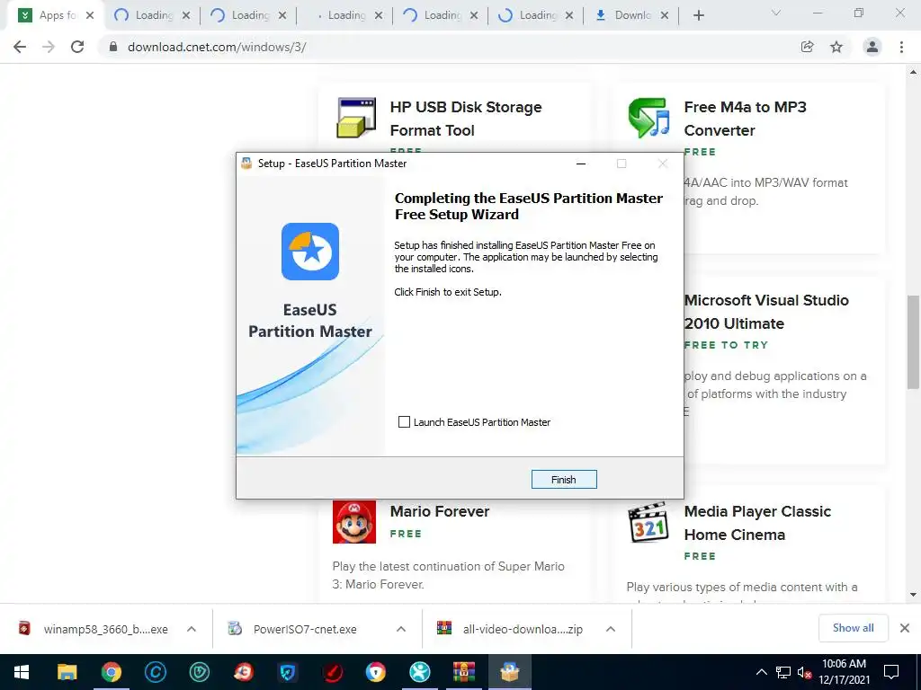Click Show all downloads button
This screenshot has height=690, width=921.
(853, 628)
